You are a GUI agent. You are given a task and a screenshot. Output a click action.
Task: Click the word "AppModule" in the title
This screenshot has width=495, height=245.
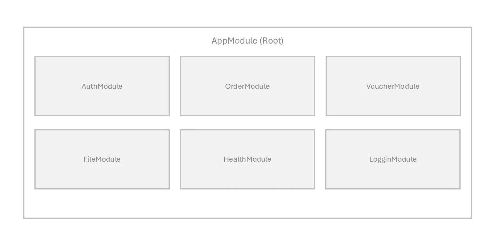coord(234,41)
